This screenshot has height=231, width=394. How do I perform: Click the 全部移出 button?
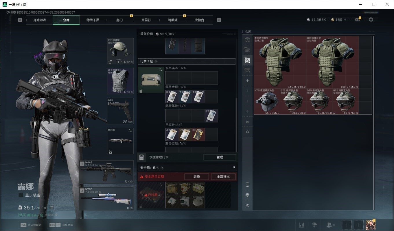223,177
